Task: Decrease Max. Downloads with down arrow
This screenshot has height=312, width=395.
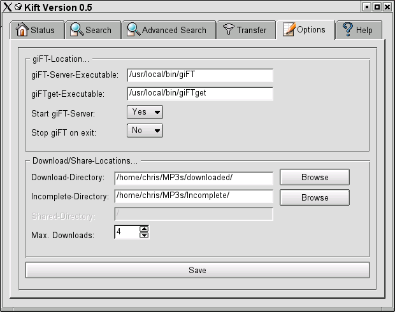Action: [x=144, y=236]
